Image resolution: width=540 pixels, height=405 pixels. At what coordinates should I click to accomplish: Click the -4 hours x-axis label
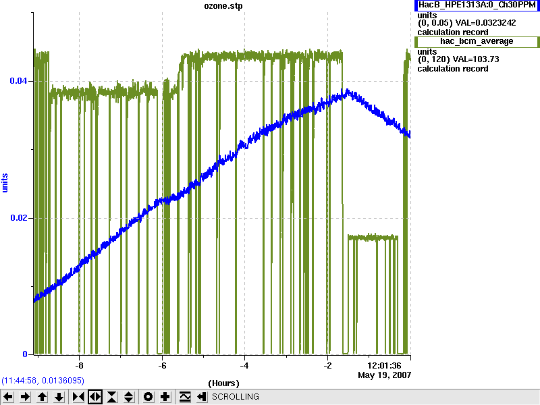coord(244,365)
